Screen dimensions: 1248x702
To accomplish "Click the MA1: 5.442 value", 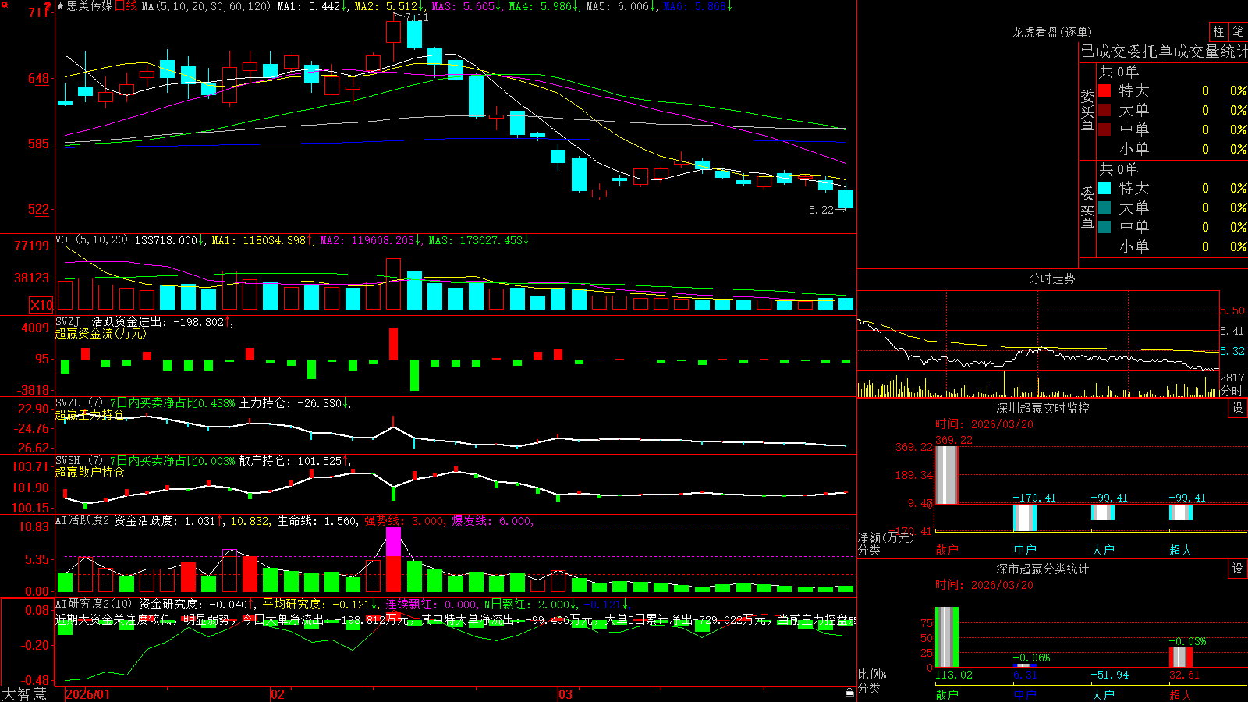I will [312, 6].
